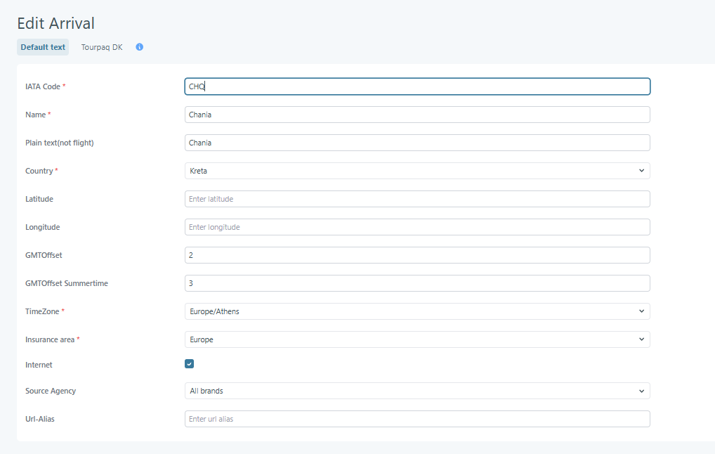Select the Plain text(not flight) input box
Image resolution: width=715 pixels, height=454 pixels.
click(x=416, y=143)
